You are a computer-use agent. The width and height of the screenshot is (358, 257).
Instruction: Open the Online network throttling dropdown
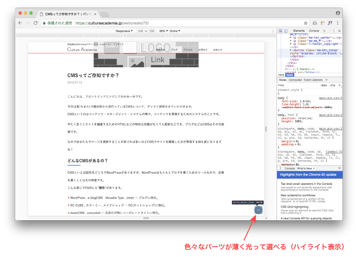click(x=174, y=31)
